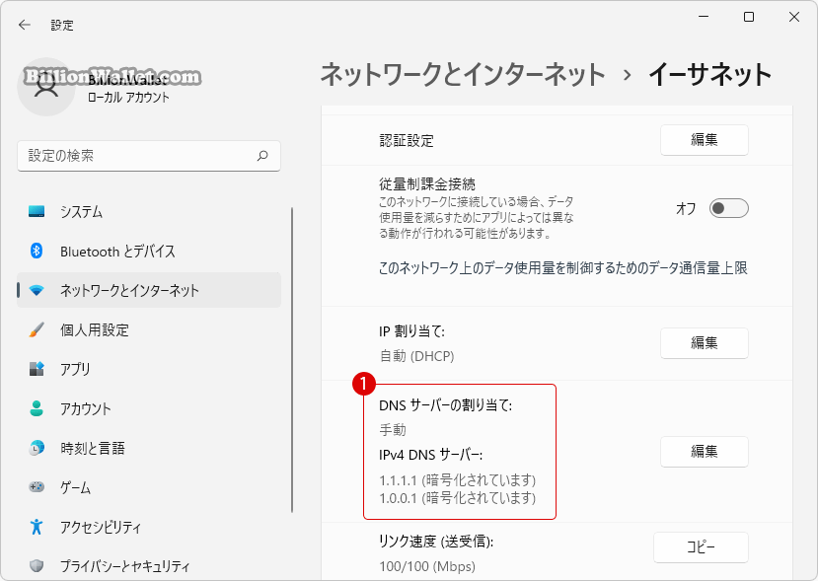The width and height of the screenshot is (818, 581).
Task: Select the Bluetooth icon
Action: 37,251
